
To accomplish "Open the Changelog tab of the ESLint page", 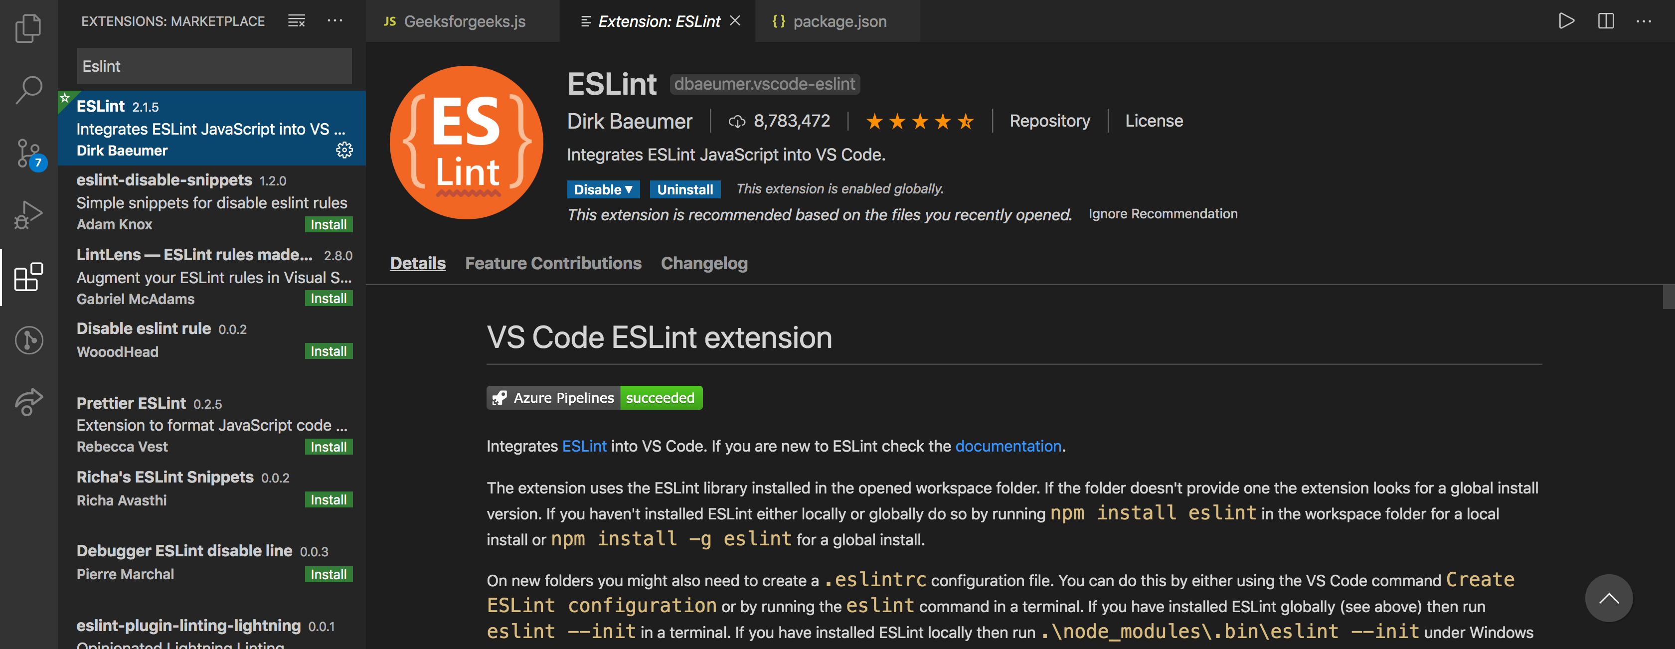I will [x=704, y=263].
